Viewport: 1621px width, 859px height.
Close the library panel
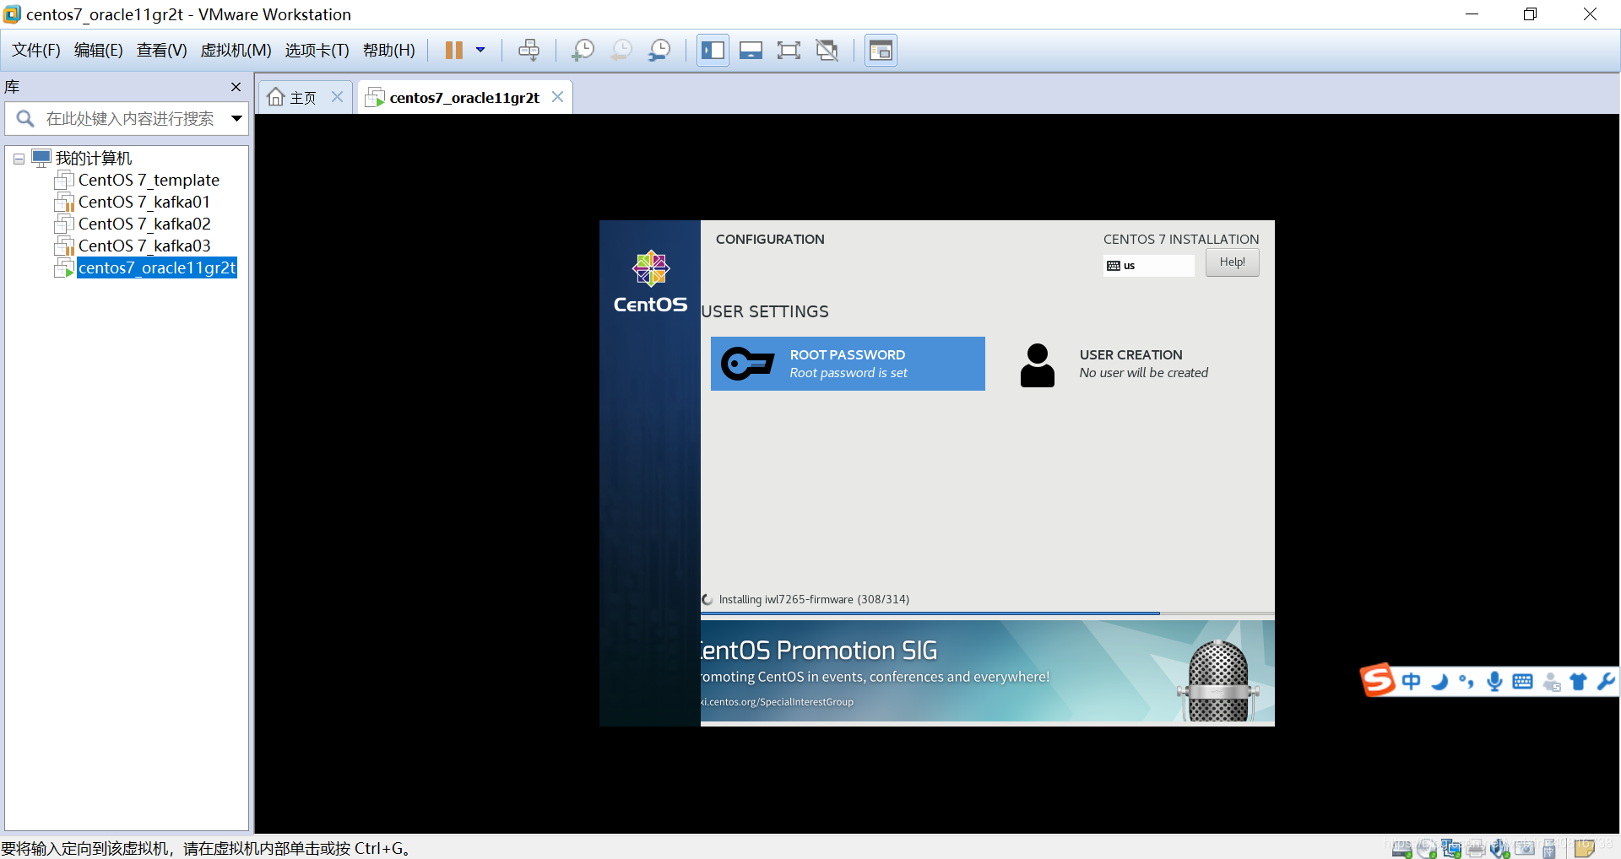point(236,87)
